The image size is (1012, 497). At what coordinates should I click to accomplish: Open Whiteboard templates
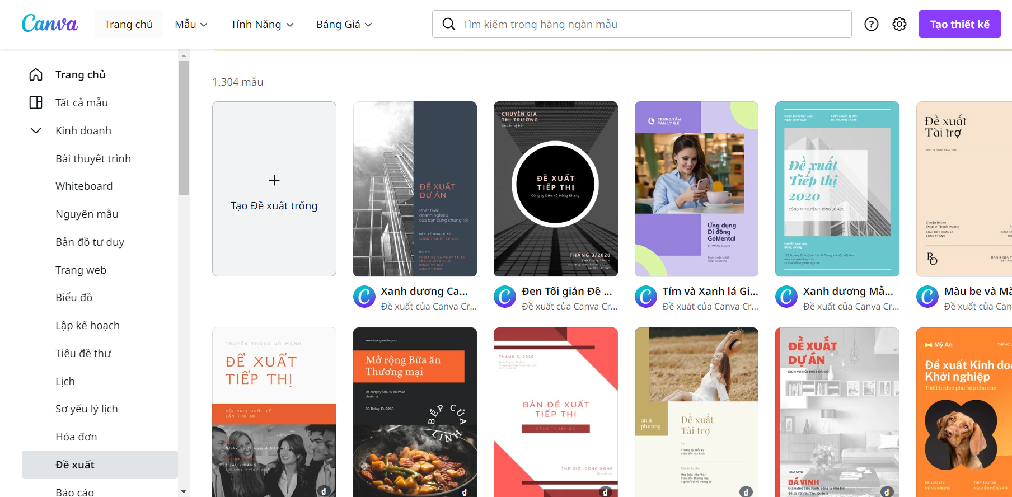tap(84, 186)
